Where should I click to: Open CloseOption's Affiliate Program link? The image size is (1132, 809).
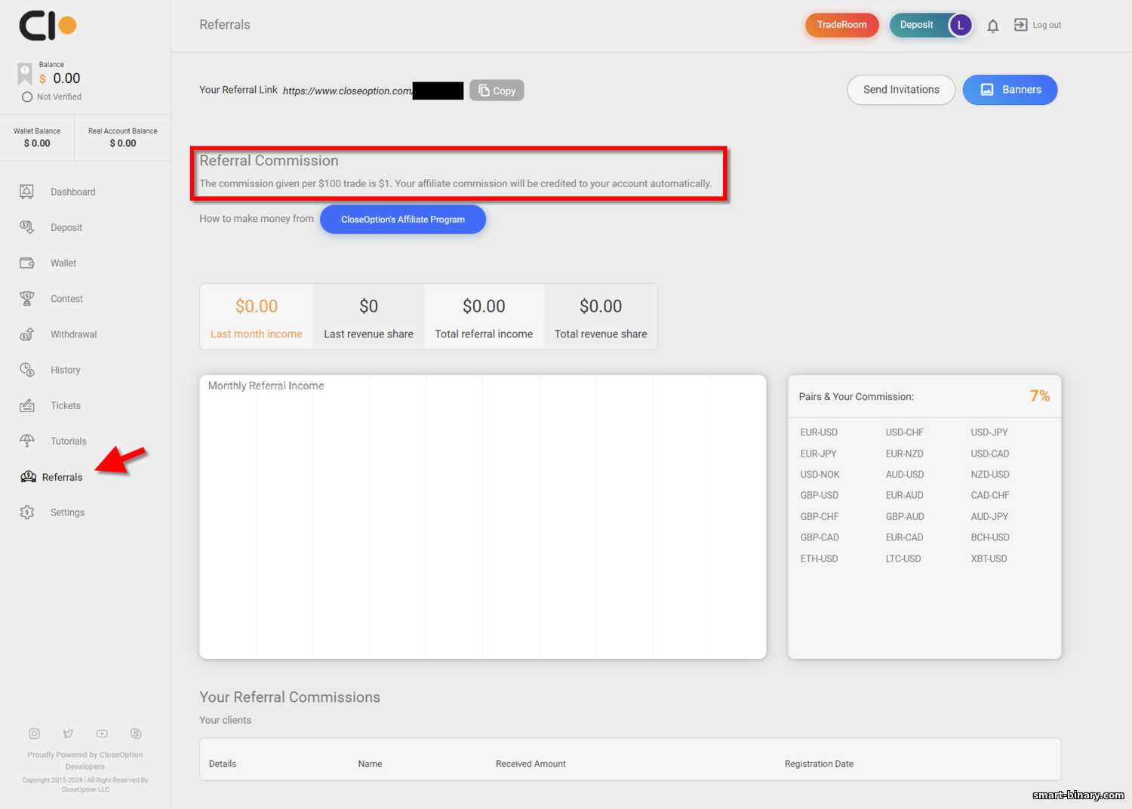pos(403,220)
